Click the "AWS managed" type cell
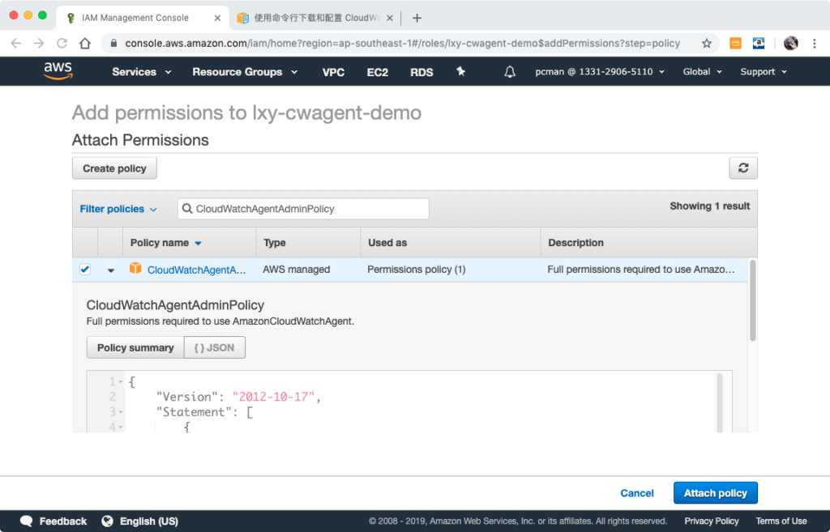This screenshot has width=830, height=532. point(296,269)
